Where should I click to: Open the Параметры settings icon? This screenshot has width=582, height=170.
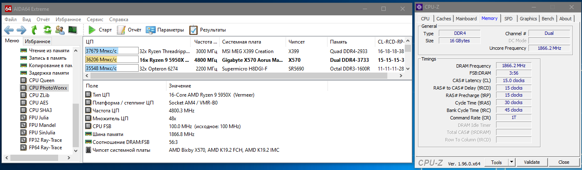[x=165, y=30]
